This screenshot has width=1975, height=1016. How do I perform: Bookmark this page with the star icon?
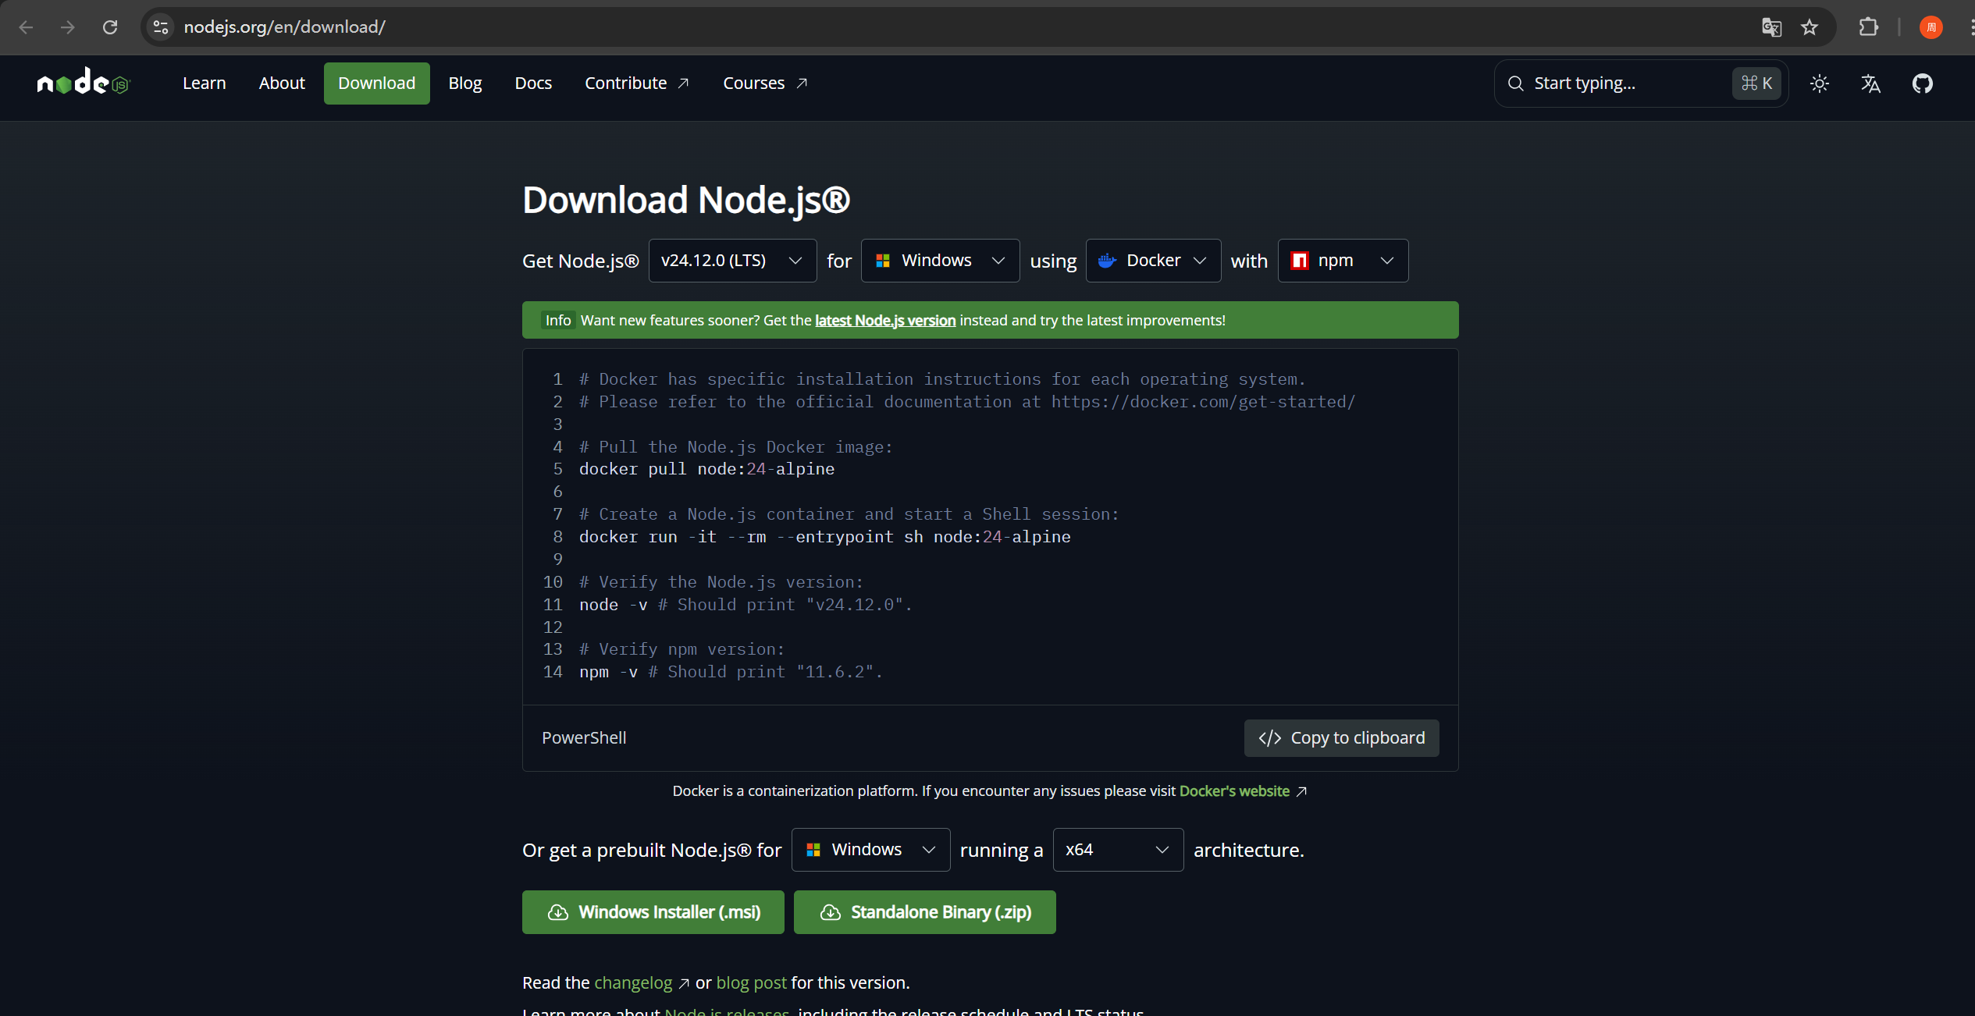click(x=1810, y=27)
